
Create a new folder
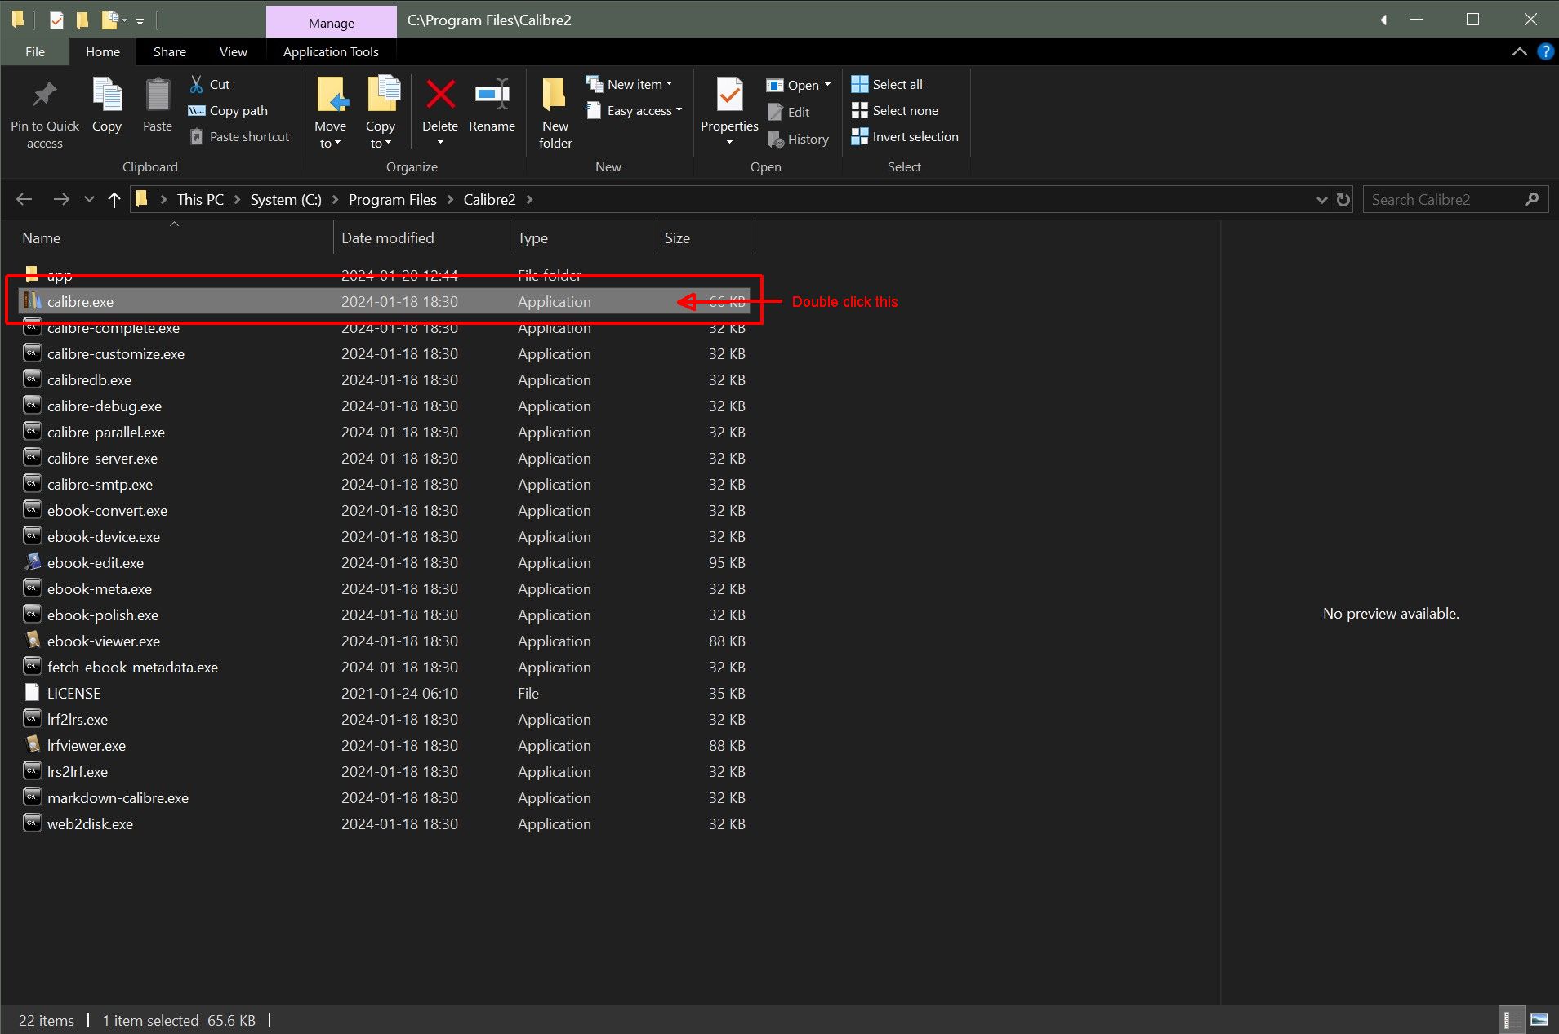coord(555,114)
